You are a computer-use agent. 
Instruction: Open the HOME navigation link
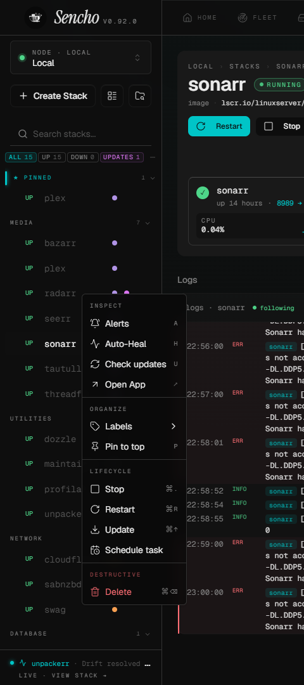[x=199, y=18]
